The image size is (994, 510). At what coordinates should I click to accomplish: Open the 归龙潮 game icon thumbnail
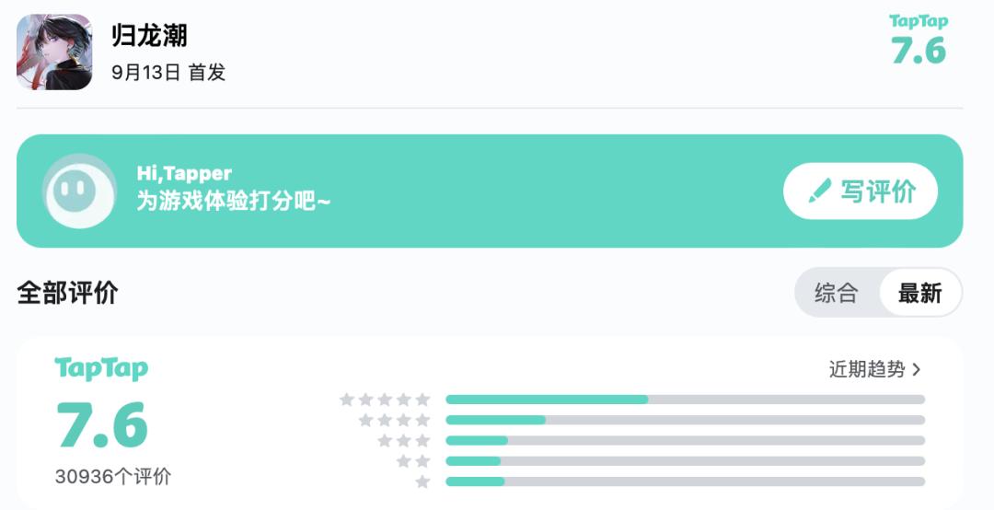54,52
